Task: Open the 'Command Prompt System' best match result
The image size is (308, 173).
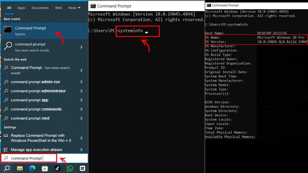Action: (x=44, y=31)
